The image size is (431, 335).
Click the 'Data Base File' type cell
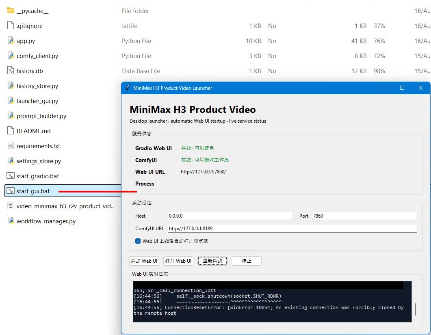coord(141,71)
